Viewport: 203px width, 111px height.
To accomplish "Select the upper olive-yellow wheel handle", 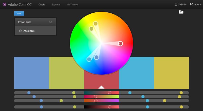I will [96, 24].
